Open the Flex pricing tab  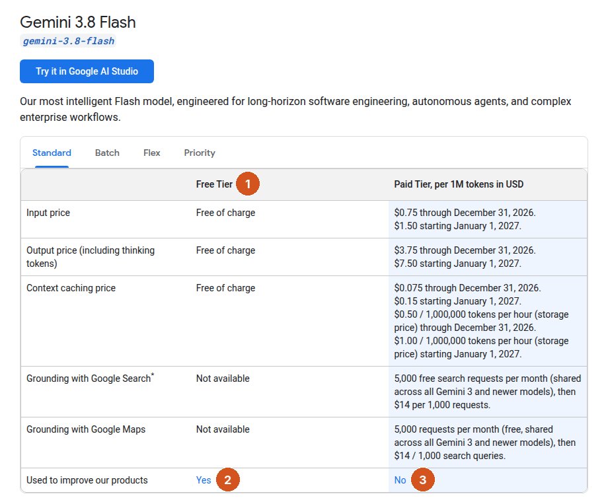point(151,153)
